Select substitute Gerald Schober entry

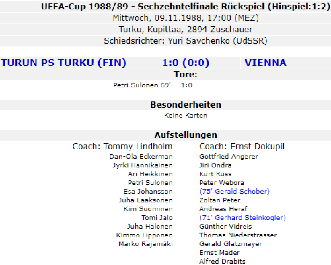pos(234,191)
